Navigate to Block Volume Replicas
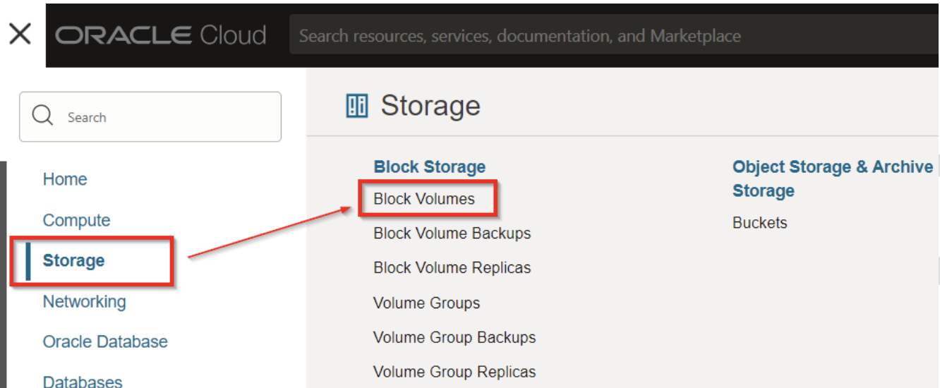This screenshot has height=388, width=940. (x=452, y=267)
